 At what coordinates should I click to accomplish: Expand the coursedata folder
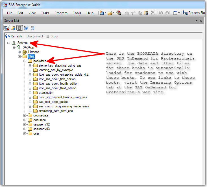coord(25,116)
